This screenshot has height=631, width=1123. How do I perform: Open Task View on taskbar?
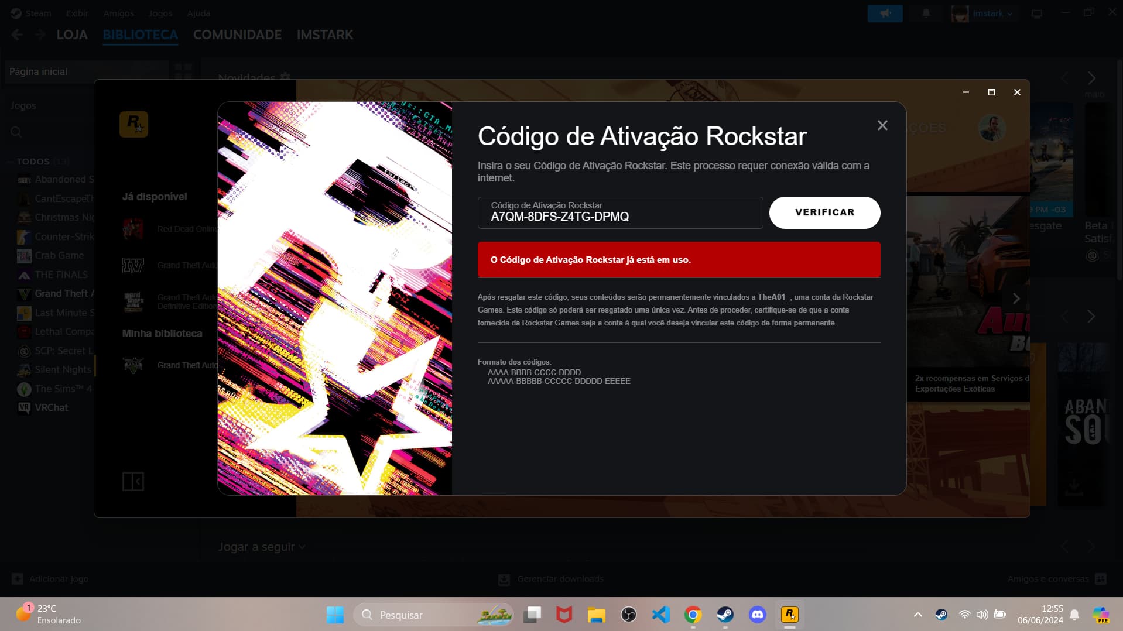[532, 615]
